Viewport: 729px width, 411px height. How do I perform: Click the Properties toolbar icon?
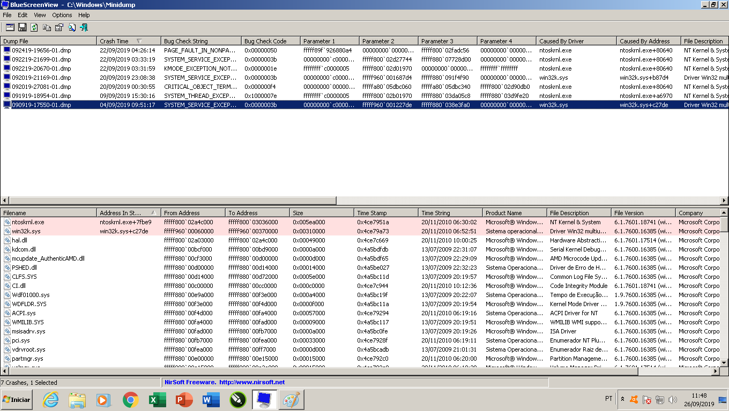(x=59, y=27)
